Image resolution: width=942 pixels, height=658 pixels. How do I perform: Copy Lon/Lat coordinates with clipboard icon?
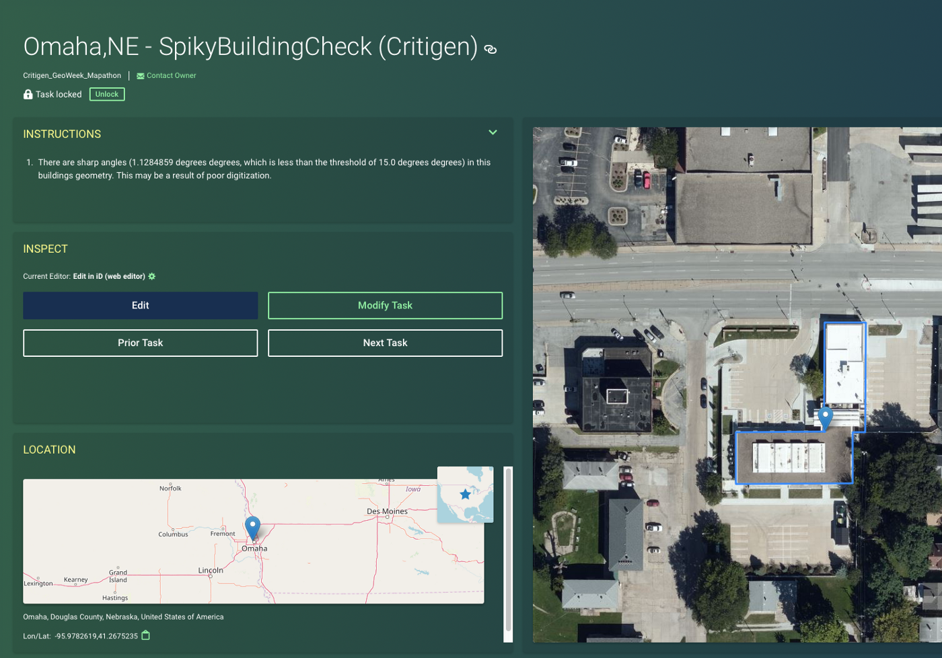[146, 635]
